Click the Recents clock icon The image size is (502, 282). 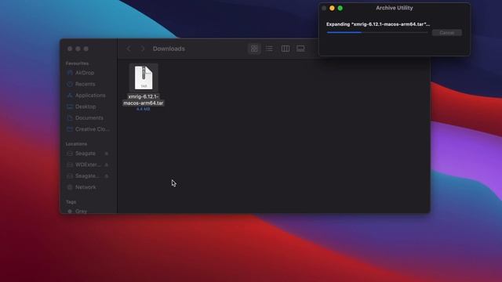pyautogui.click(x=70, y=84)
